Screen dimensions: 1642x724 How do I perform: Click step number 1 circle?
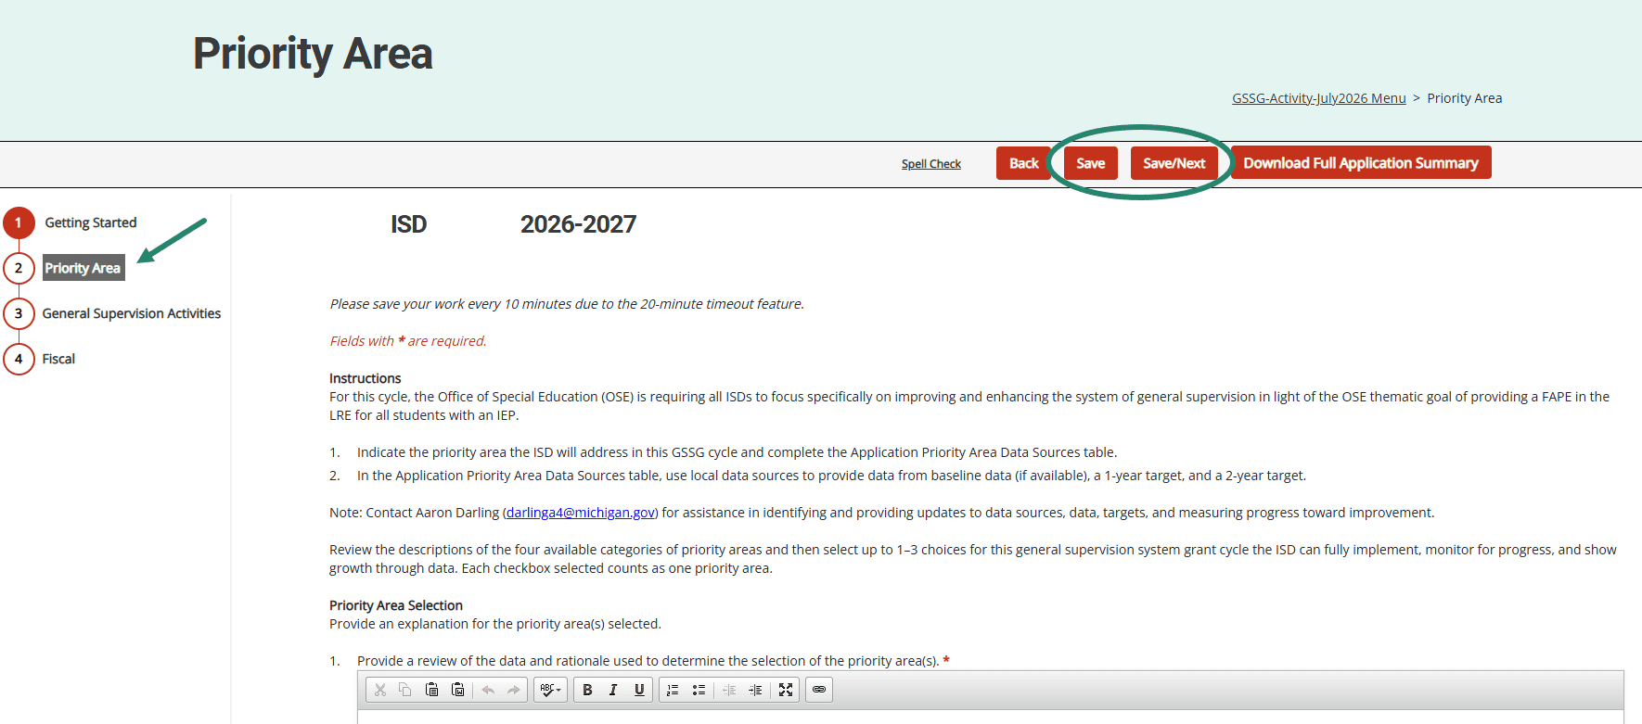pyautogui.click(x=19, y=222)
